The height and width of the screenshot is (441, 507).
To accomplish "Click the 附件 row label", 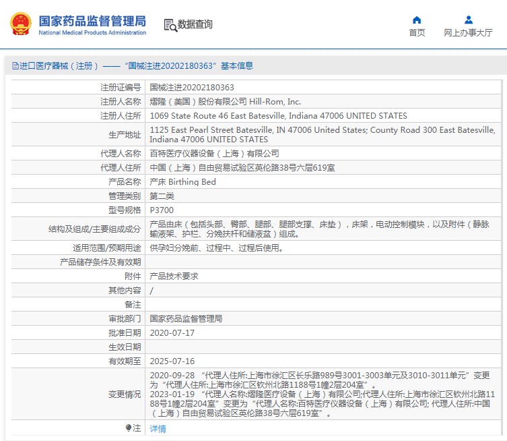I will [133, 276].
